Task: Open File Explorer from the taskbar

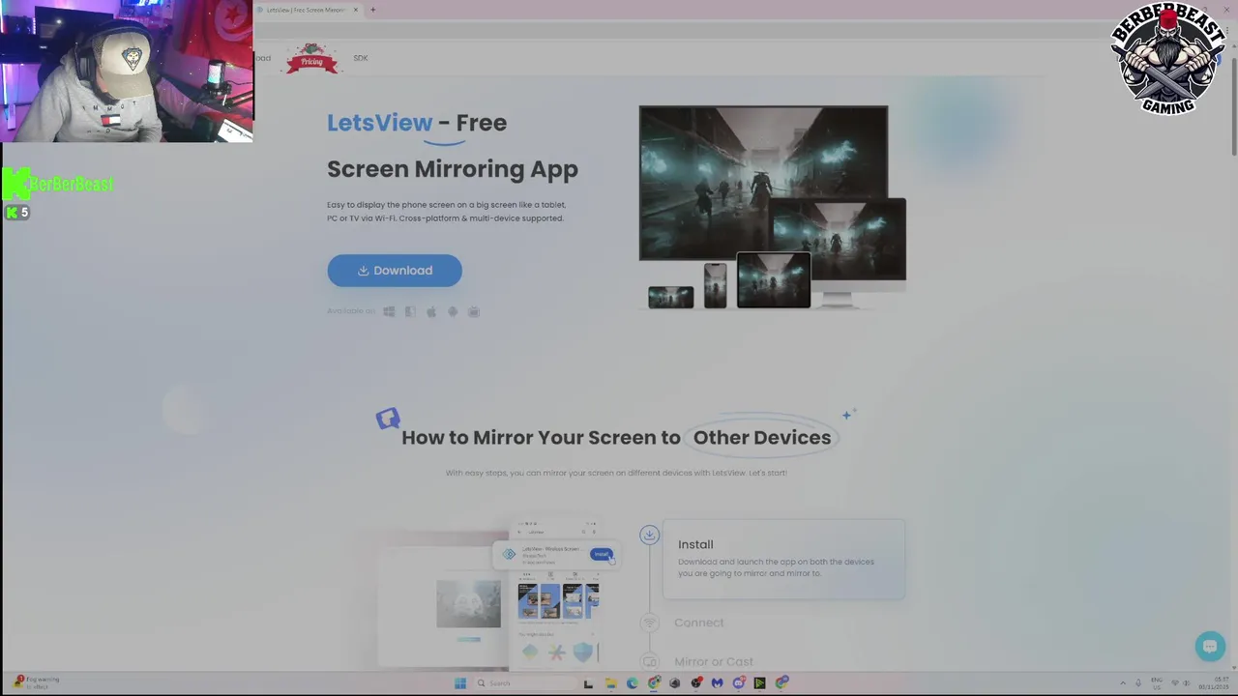Action: click(610, 683)
